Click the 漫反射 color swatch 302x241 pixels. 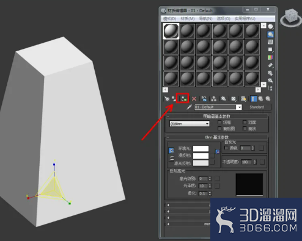click(201, 156)
